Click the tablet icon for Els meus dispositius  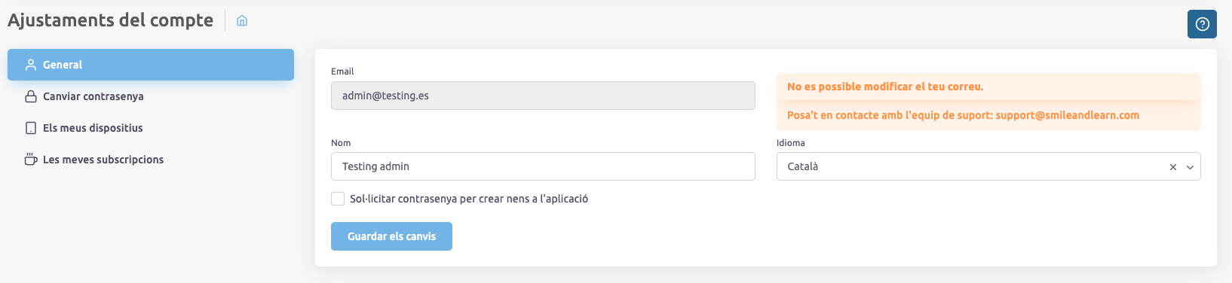click(x=31, y=128)
